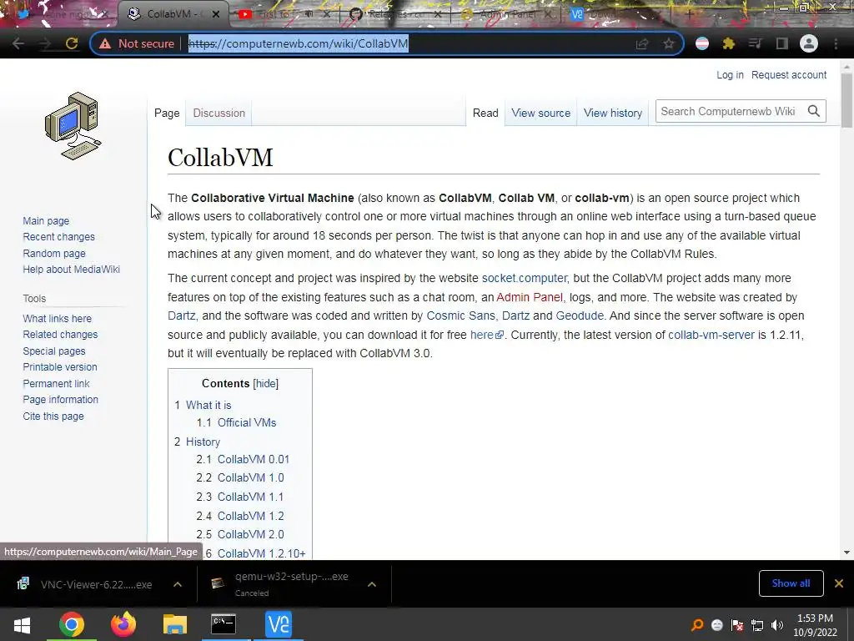This screenshot has height=641, width=854.
Task: Click the Search Computernewb Wiki field
Action: (x=730, y=111)
